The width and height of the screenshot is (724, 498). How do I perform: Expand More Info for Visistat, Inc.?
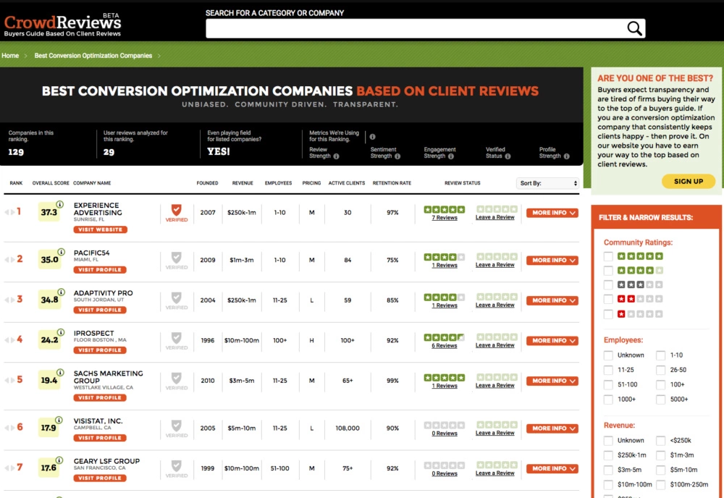pyautogui.click(x=552, y=429)
